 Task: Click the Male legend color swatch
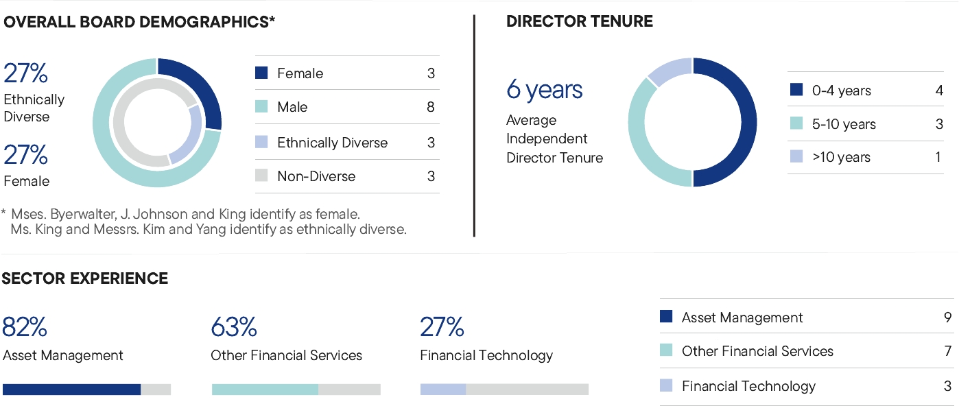(261, 107)
